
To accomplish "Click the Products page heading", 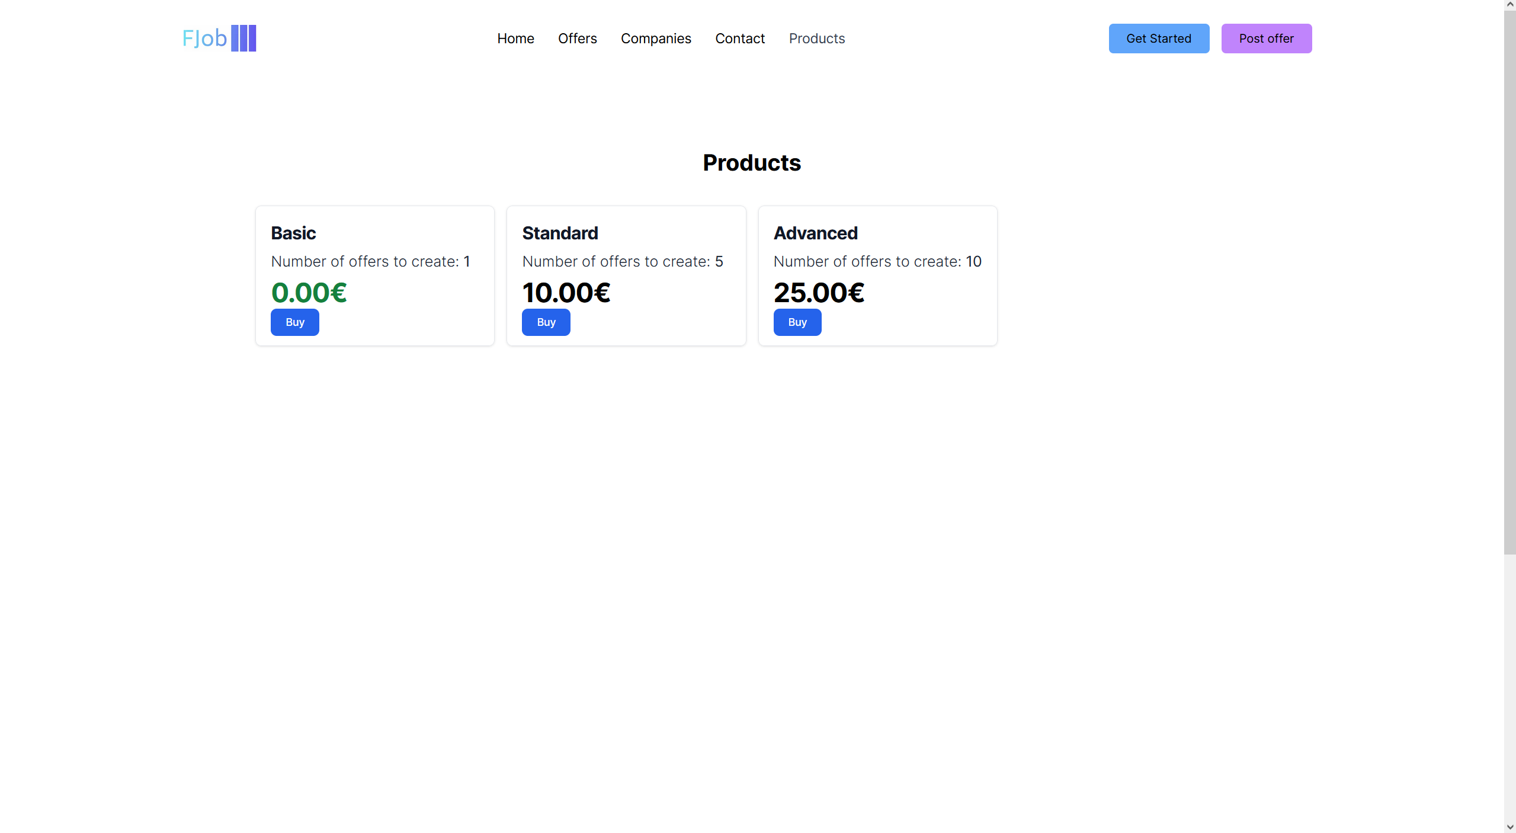I will (751, 163).
